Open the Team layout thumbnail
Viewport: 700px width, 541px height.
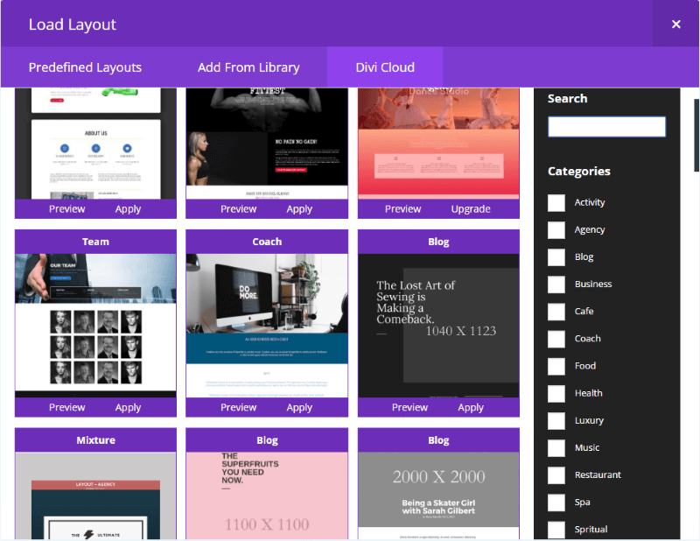(x=95, y=325)
